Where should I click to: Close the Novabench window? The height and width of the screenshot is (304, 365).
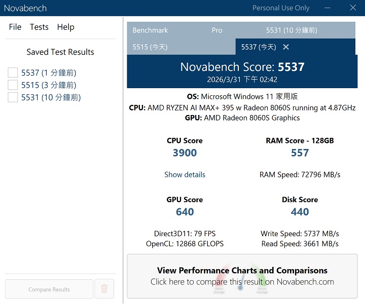(353, 8)
